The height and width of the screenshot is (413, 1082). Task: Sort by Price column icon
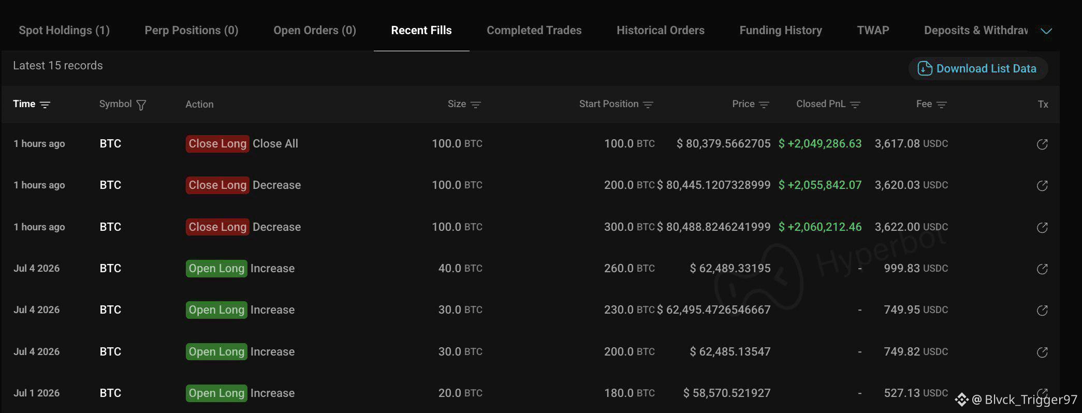pos(764,105)
